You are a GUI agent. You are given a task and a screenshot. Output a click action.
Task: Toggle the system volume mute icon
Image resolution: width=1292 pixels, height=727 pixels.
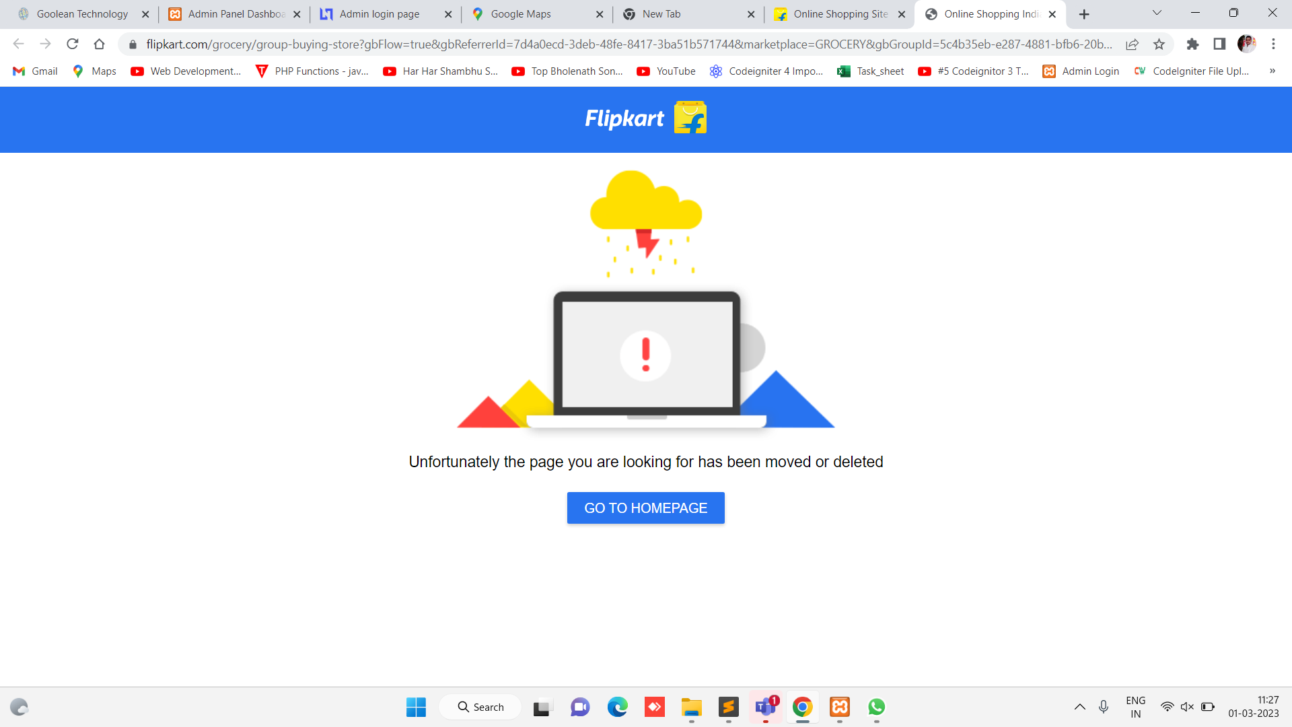click(1187, 707)
